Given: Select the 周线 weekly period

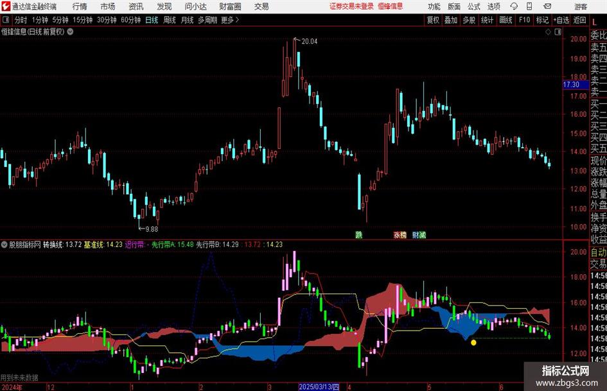Looking at the screenshot, I should [x=170, y=20].
